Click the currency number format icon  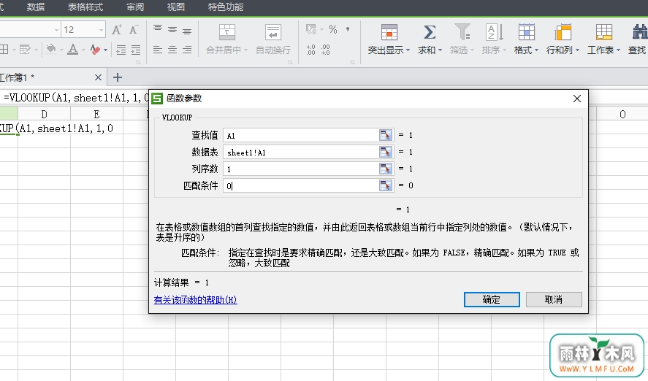[310, 29]
